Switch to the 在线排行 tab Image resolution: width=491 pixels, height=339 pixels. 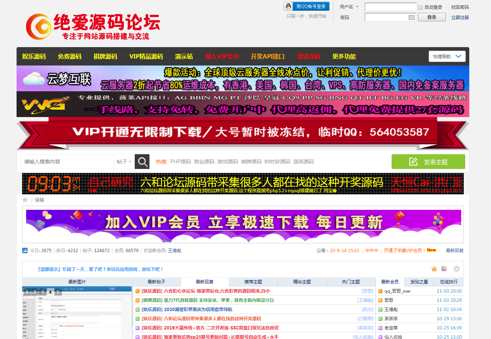click(449, 282)
